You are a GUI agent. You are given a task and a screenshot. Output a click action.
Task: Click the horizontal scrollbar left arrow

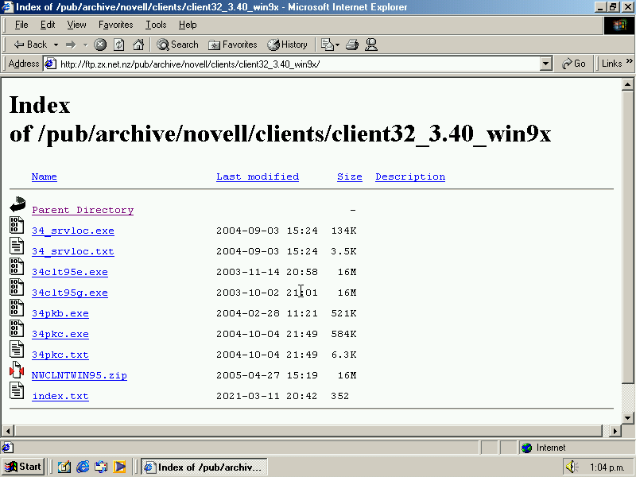pos(8,431)
